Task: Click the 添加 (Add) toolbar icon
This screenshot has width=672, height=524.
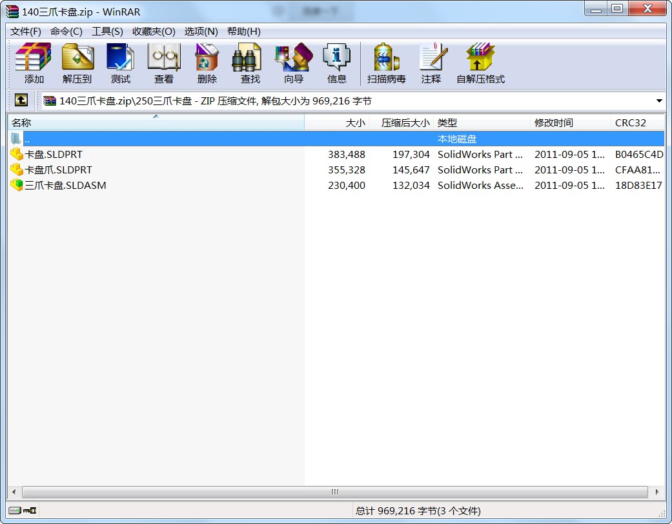Action: (34, 63)
